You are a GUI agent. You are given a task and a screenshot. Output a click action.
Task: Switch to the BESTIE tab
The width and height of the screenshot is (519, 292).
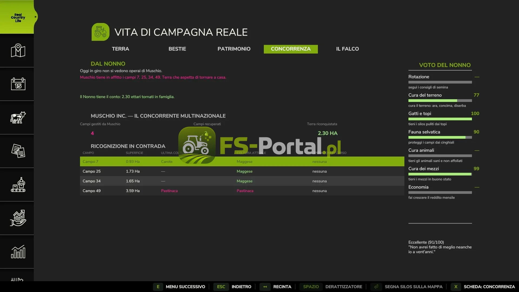coord(177,49)
